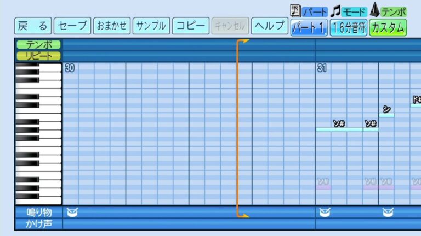Select the long ソ# note in measure 31
Screen dimensions: 421x236
click(x=339, y=129)
